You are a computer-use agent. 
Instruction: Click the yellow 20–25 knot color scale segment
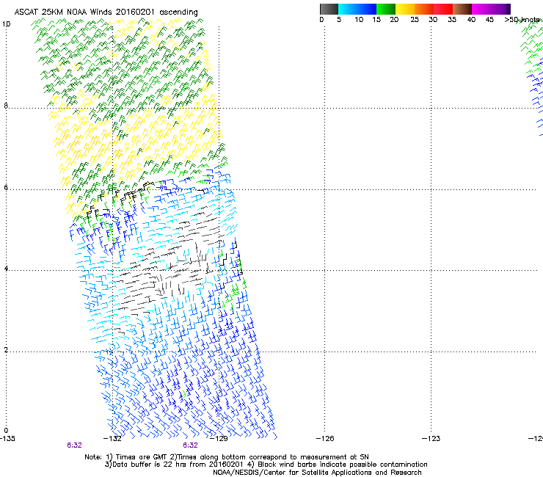point(405,9)
